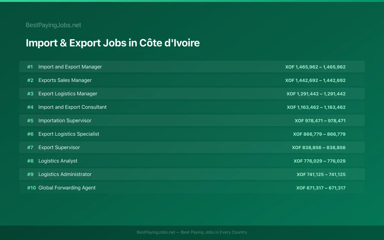Select the Importation Supervisor job title
The height and width of the screenshot is (240, 384).
point(65,121)
